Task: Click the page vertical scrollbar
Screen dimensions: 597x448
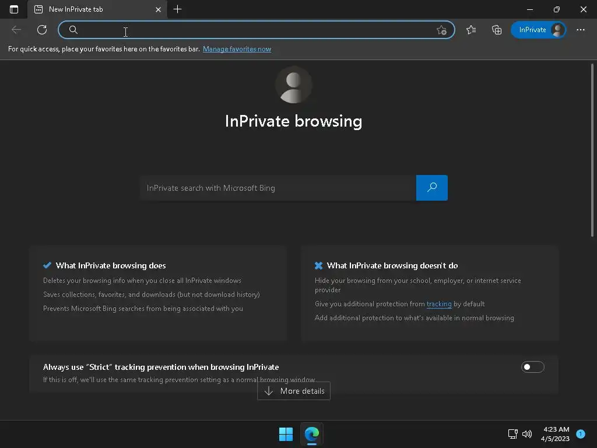Action: 592,150
